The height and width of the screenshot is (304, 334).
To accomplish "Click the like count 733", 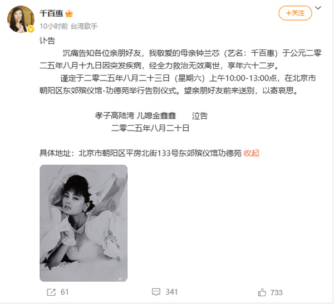I will coord(277,292).
